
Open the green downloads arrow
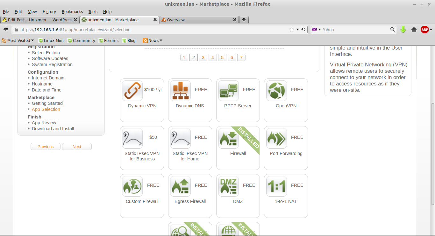click(x=403, y=30)
